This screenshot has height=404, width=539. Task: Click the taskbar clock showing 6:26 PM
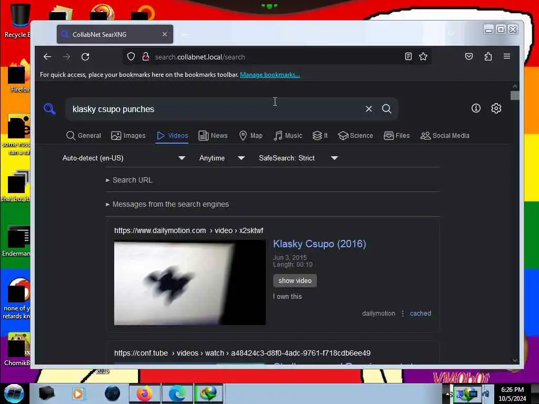(512, 393)
